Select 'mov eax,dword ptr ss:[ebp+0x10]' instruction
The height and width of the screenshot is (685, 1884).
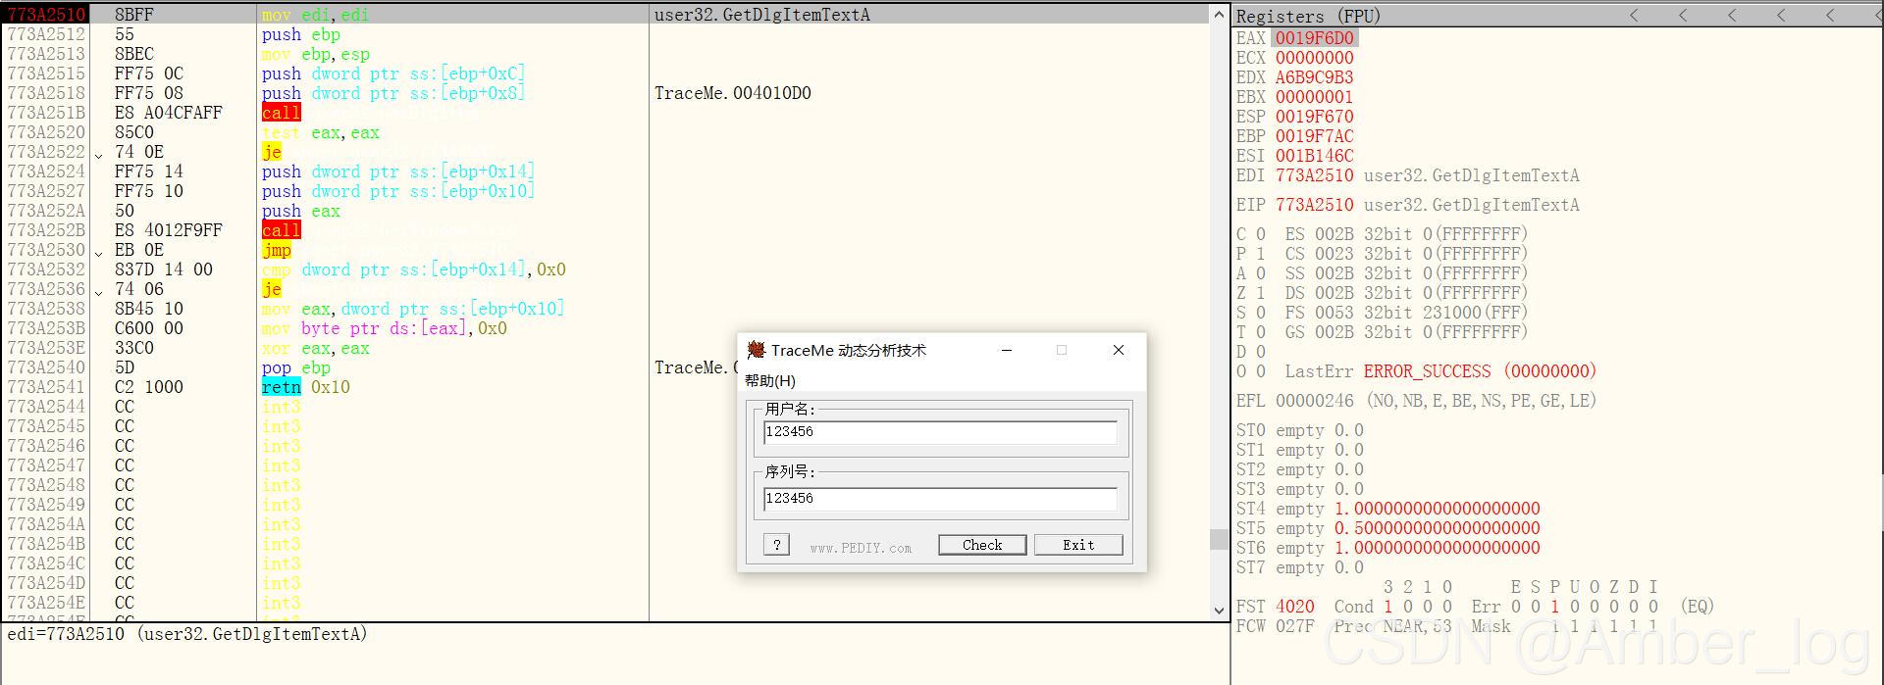pyautogui.click(x=413, y=309)
